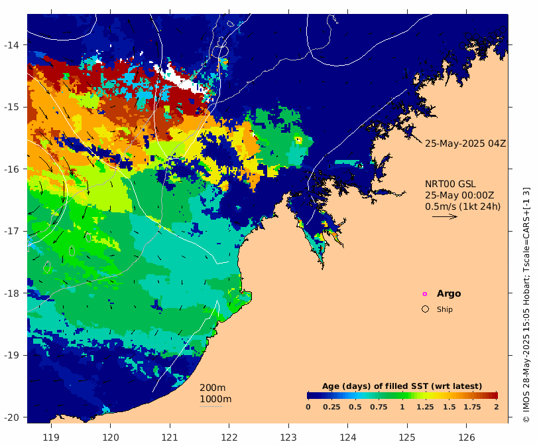Click the colorbar tick label '0.5'
The height and width of the screenshot is (446, 537).
point(355,407)
